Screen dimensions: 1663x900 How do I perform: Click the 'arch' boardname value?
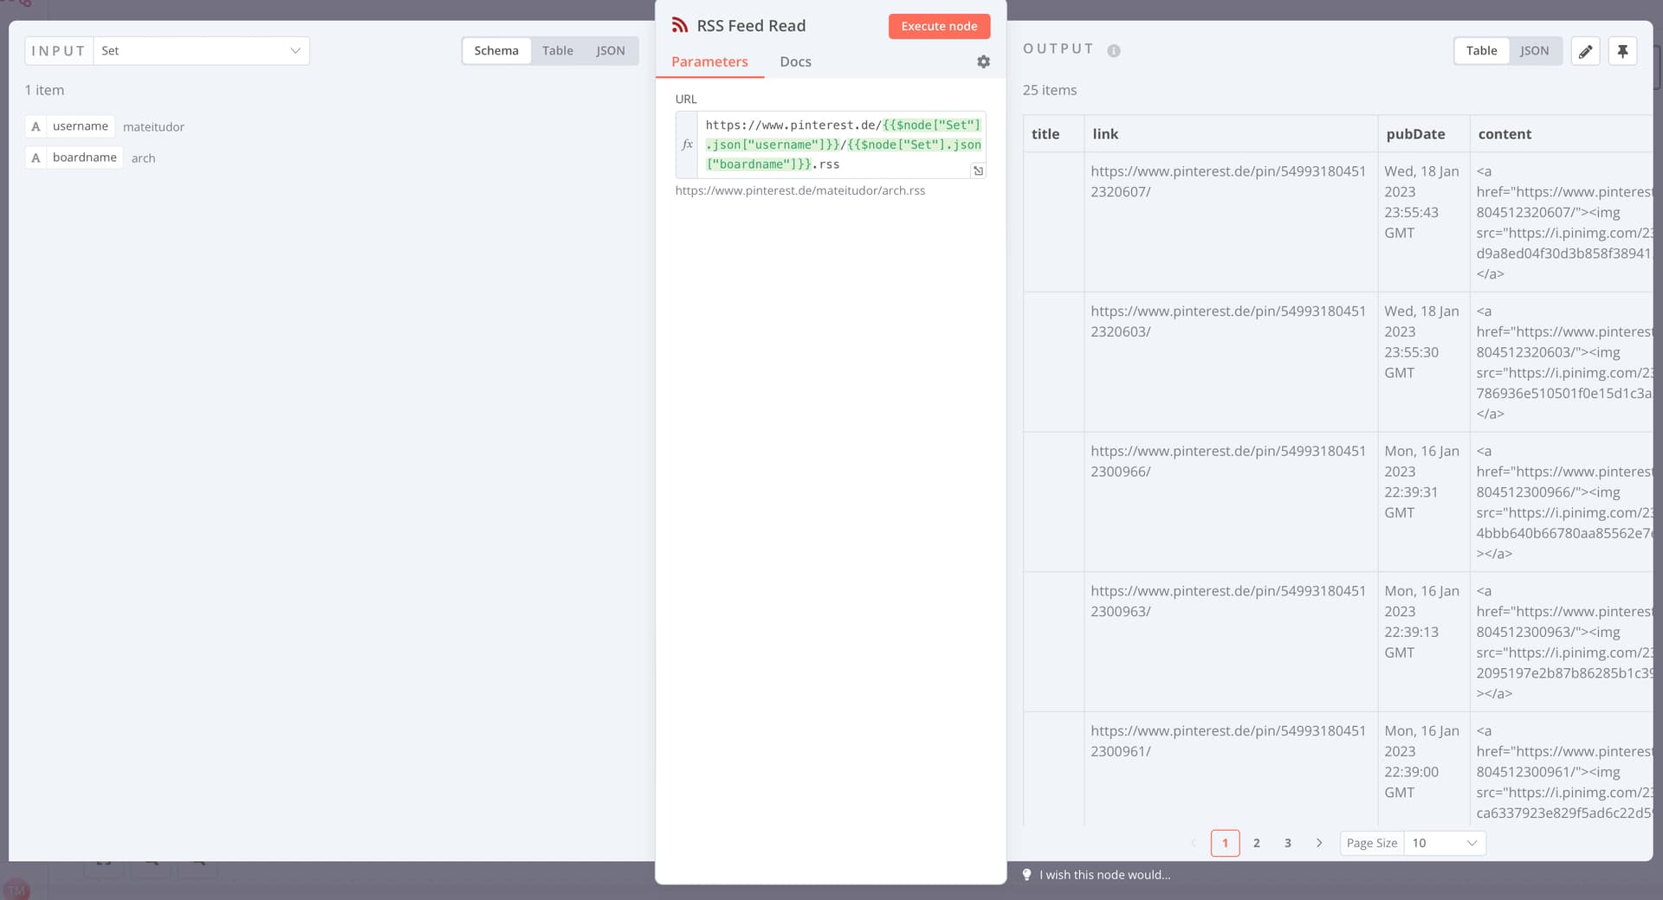coord(143,158)
